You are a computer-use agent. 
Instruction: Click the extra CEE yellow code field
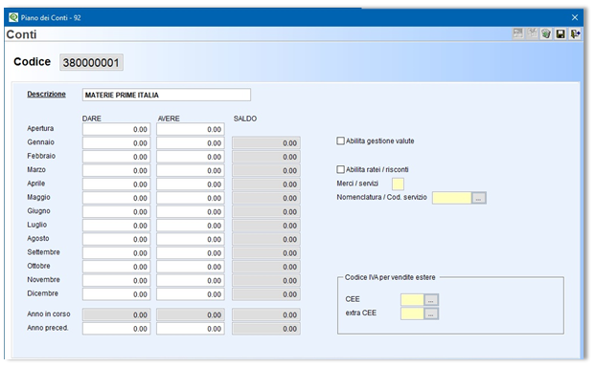pos(412,313)
